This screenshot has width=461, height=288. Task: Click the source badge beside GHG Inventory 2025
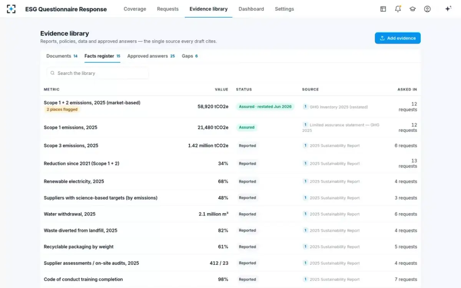tap(305, 107)
